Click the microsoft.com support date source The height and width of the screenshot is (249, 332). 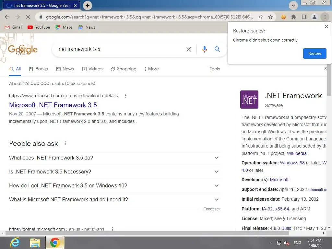click(317, 190)
